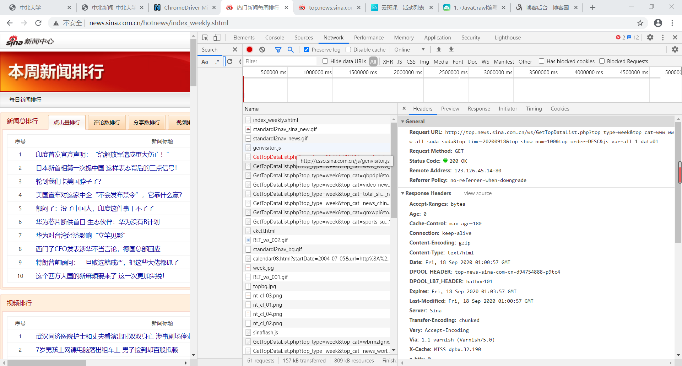Reload the browser page
Image resolution: width=682 pixels, height=366 pixels.
click(x=38, y=23)
